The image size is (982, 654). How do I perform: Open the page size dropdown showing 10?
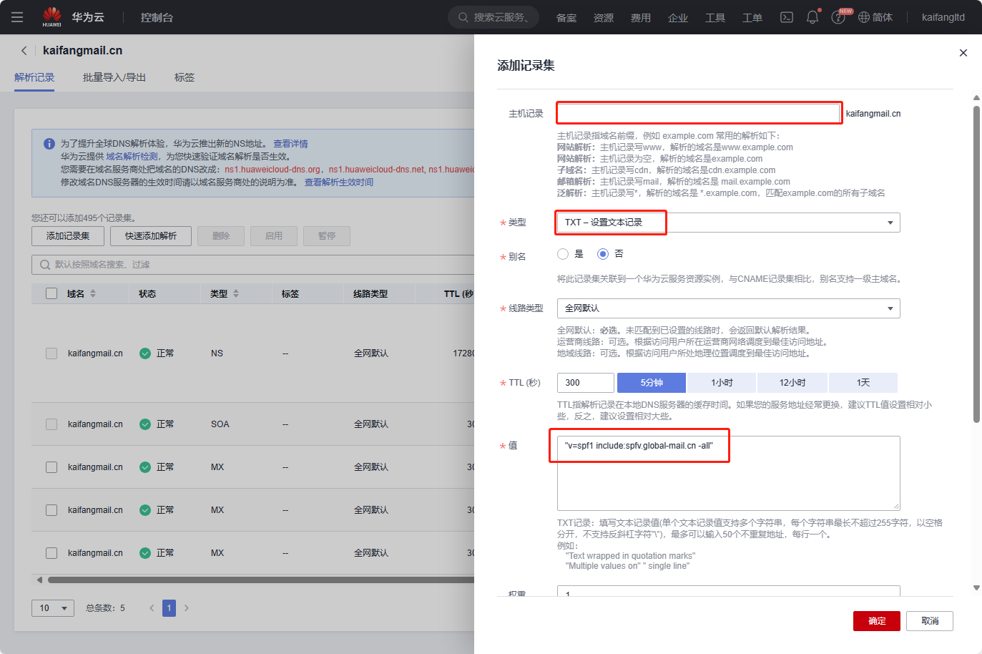pyautogui.click(x=53, y=608)
